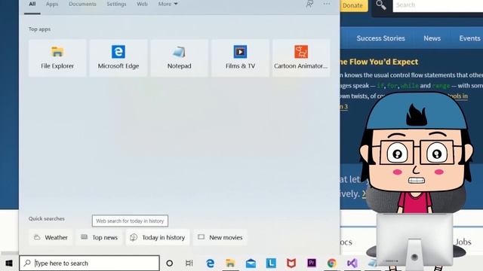483x271 pixels.
Task: Open the search feedback icon
Action: click(309, 4)
